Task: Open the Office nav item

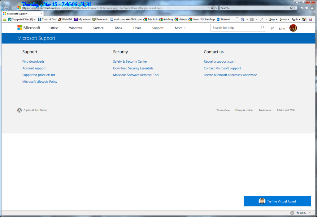Action: [x=54, y=28]
